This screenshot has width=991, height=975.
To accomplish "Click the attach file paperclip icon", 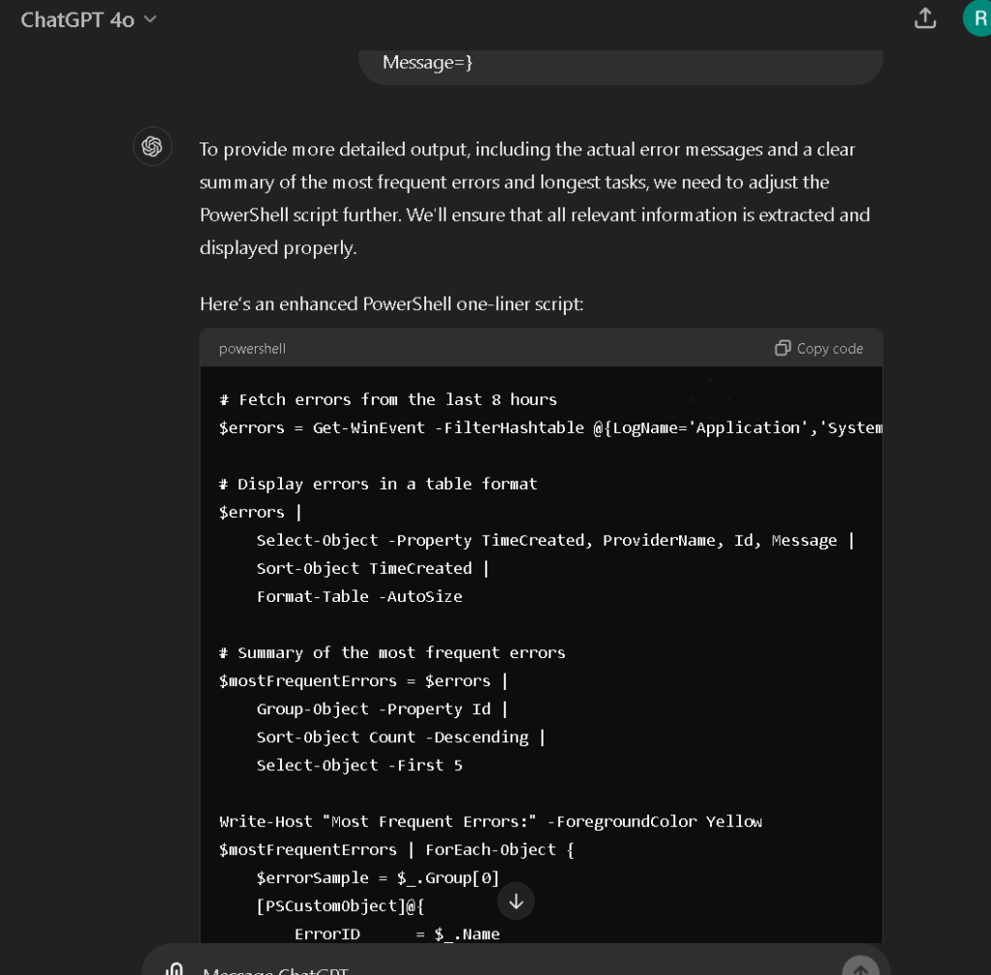I will (174, 968).
